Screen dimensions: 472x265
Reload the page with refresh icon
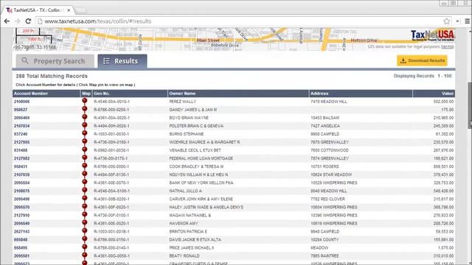[28, 21]
